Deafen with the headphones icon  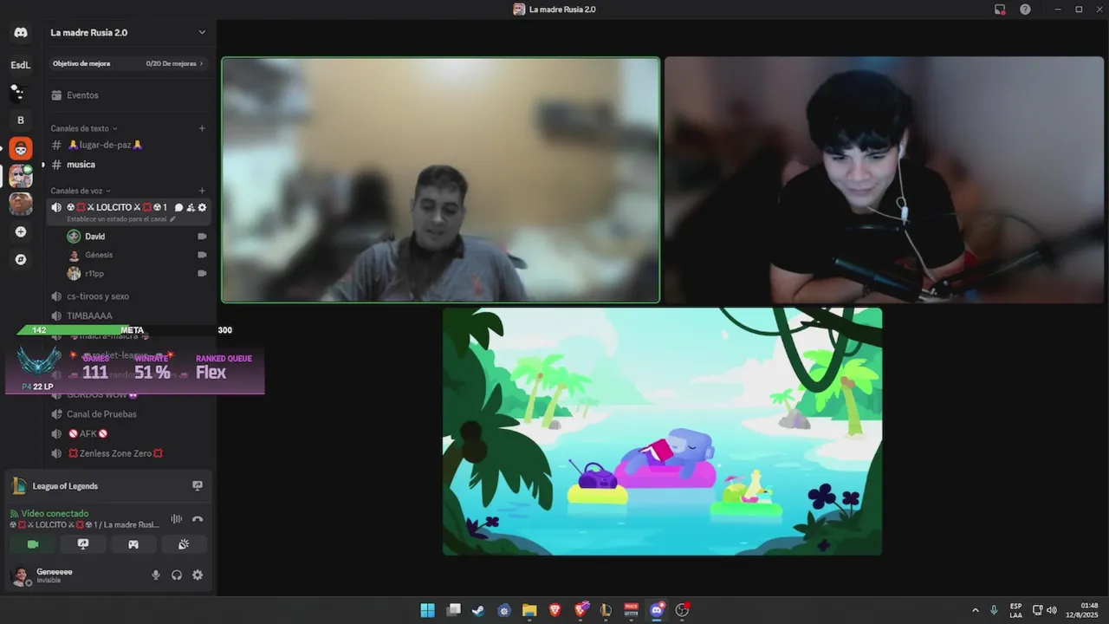point(177,575)
